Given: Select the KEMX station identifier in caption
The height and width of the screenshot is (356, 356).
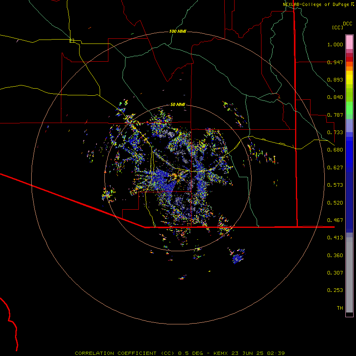Looking at the screenshot, I should coord(222,353).
